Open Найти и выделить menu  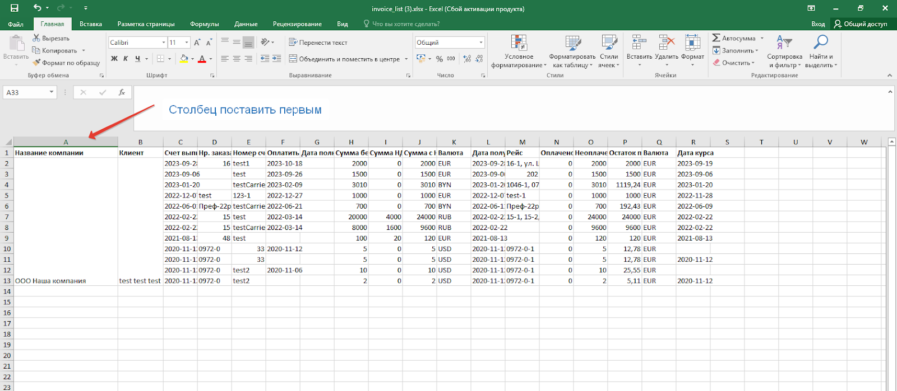point(821,51)
